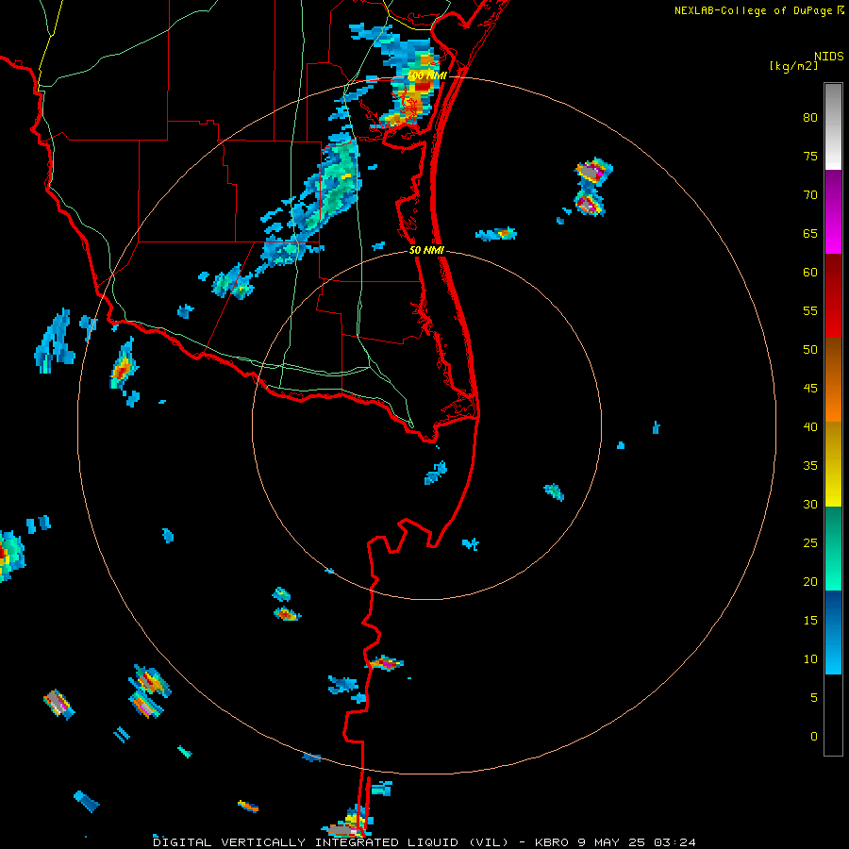Select the 30 value on the VIL scale
The image size is (849, 849).
click(810, 504)
